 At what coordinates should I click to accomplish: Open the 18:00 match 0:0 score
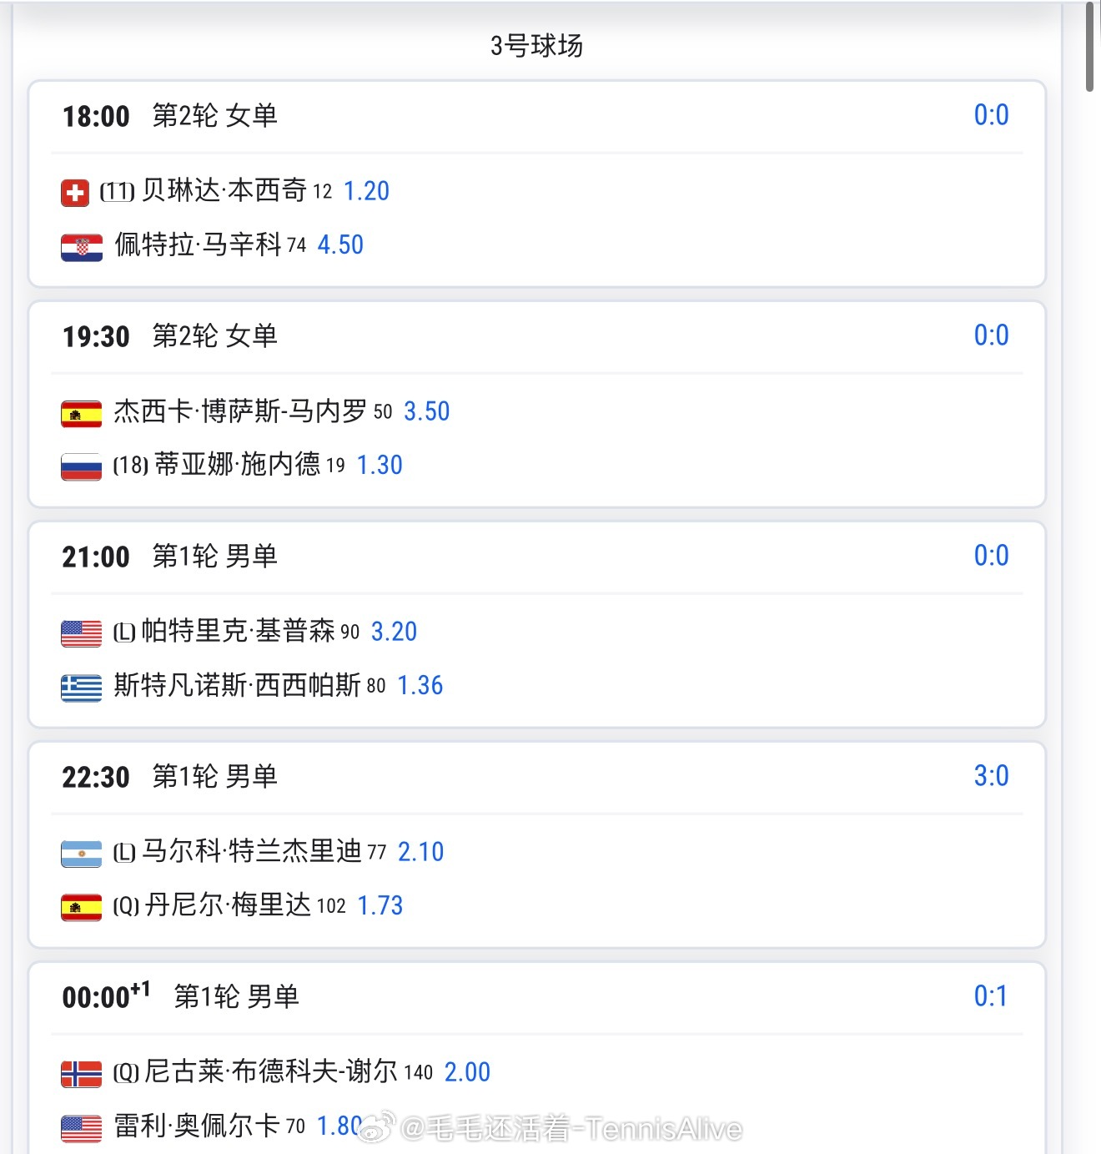[991, 115]
